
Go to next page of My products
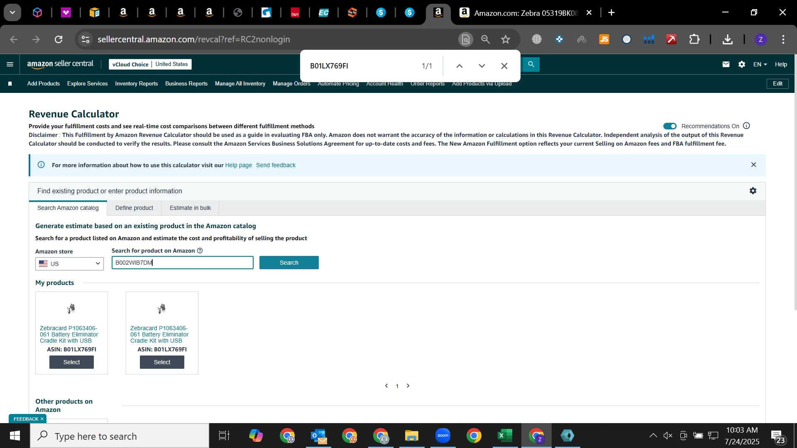(x=408, y=386)
